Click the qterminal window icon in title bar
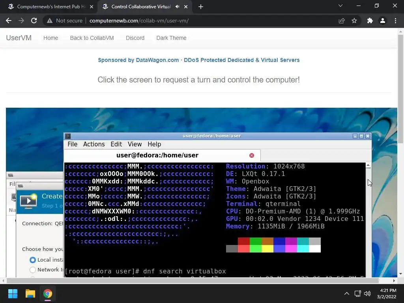 point(68,136)
